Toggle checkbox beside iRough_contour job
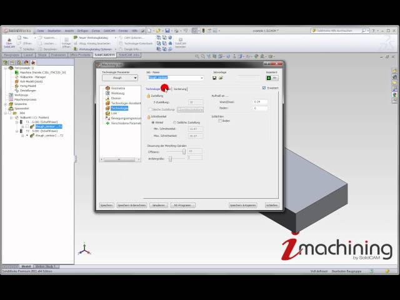This screenshot has height=300, width=400. [x=27, y=126]
